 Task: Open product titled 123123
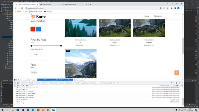(x=115, y=43)
